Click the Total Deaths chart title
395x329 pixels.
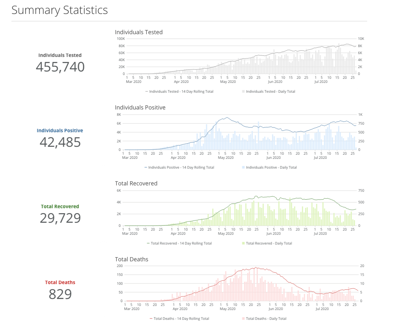click(x=131, y=259)
